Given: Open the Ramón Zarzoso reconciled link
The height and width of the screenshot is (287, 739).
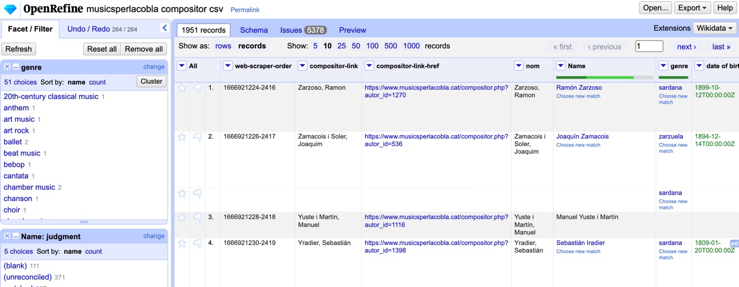Looking at the screenshot, I should 579,87.
